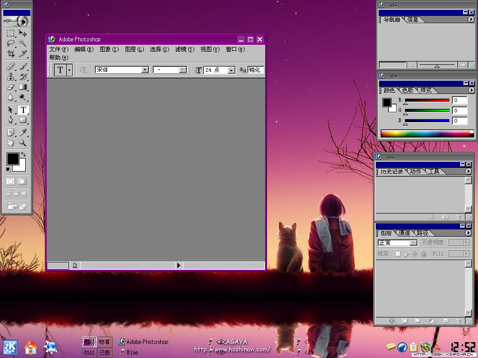
Task: Switch to Quick Mask mode
Action: tap(22, 182)
